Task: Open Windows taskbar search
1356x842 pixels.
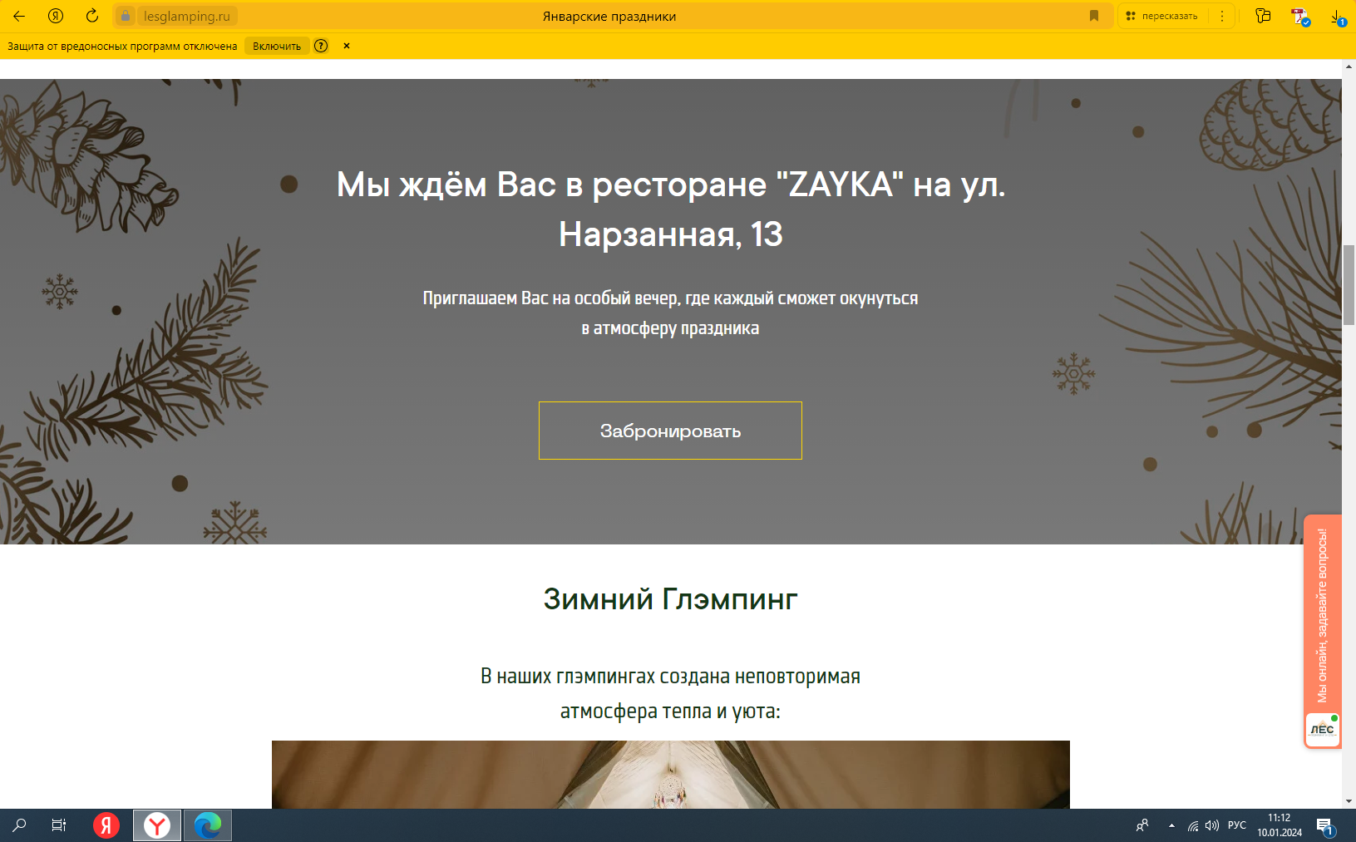Action: tap(19, 825)
